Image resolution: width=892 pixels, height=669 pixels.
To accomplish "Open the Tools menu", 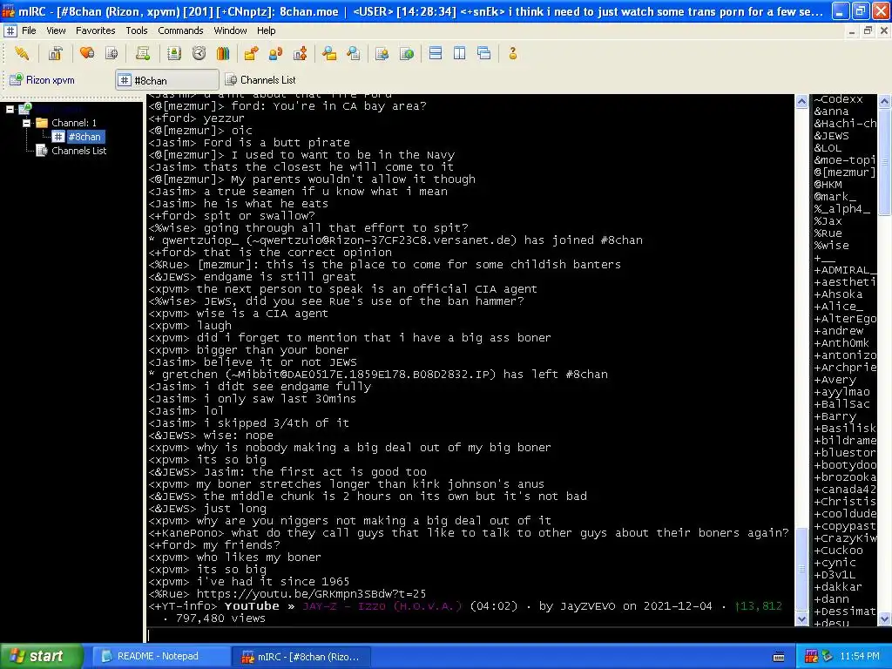I will click(137, 30).
